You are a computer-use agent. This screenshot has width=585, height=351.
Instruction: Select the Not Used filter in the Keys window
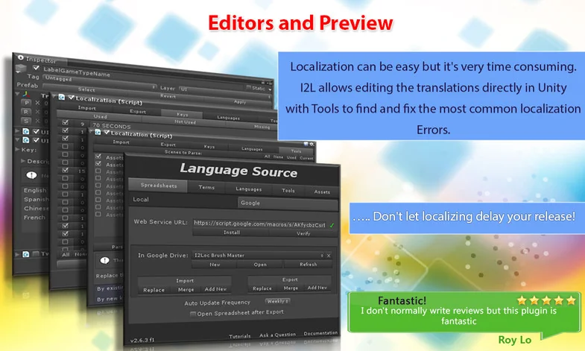pos(185,122)
